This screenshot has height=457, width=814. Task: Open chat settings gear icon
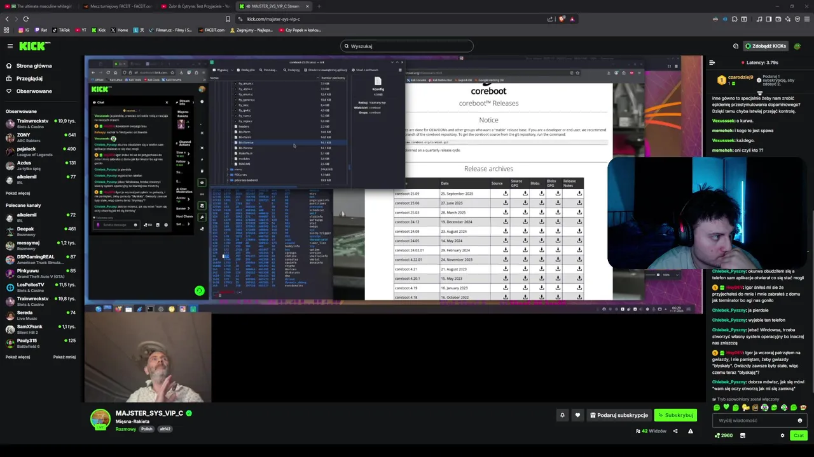[x=782, y=435]
